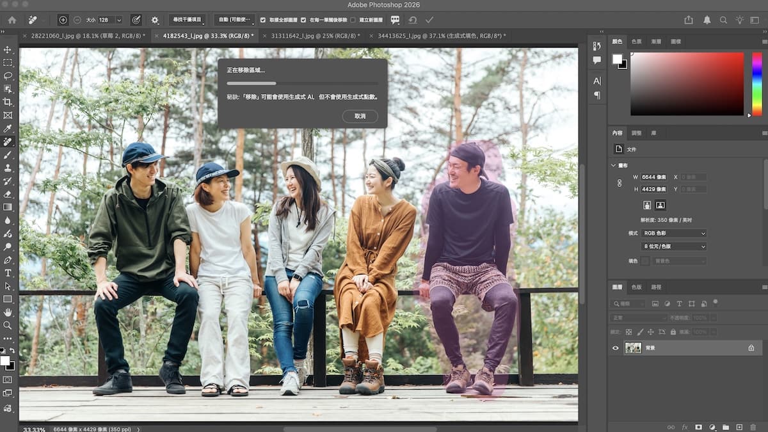Collapse the 畫布 section
Viewport: 768px width, 432px height.
[x=614, y=165]
